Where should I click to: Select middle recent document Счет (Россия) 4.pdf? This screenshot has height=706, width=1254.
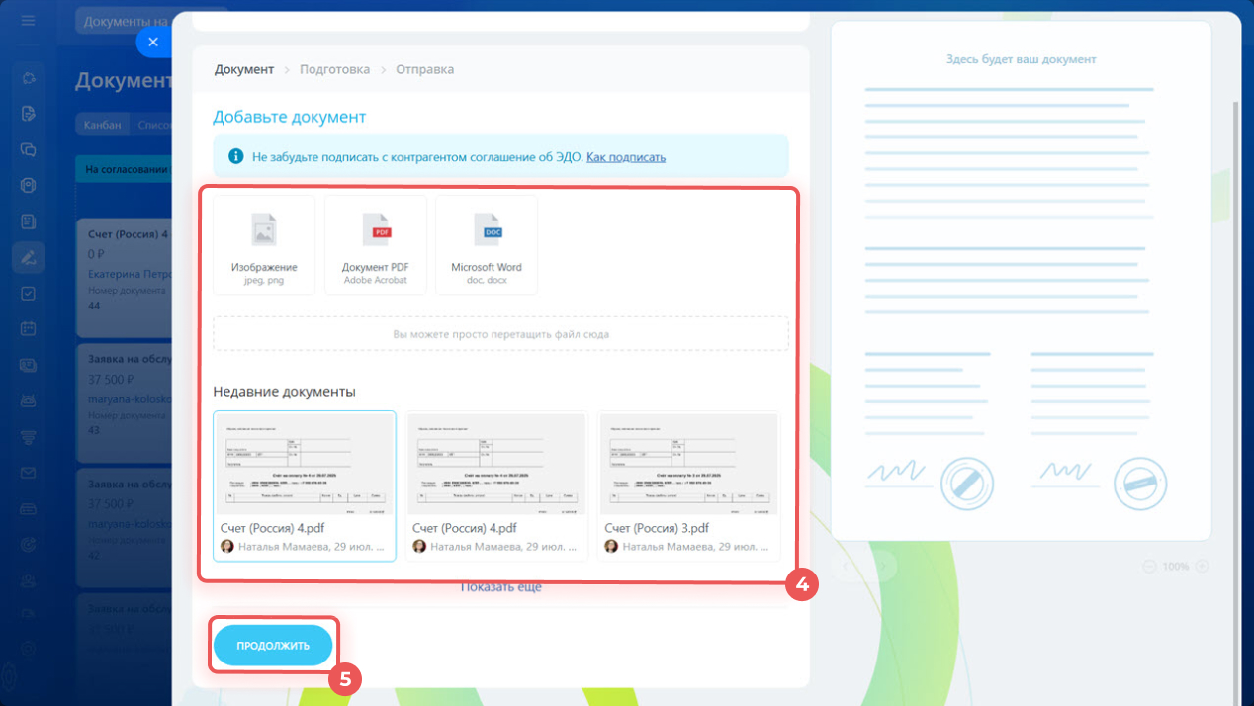click(x=496, y=485)
